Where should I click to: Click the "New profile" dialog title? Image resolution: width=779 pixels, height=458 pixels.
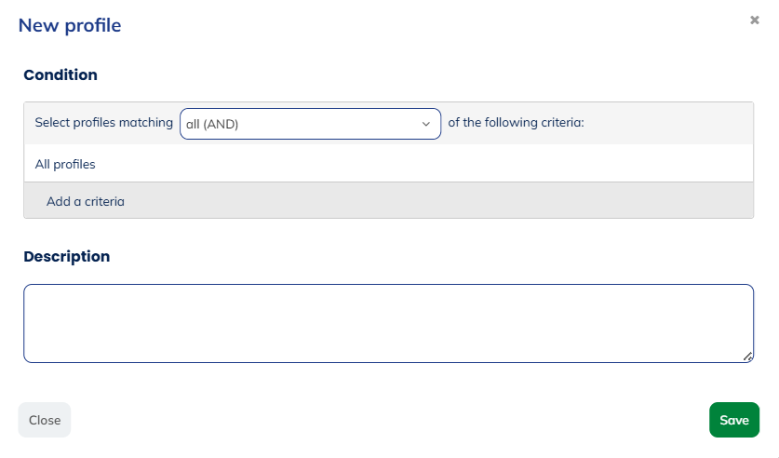70,25
